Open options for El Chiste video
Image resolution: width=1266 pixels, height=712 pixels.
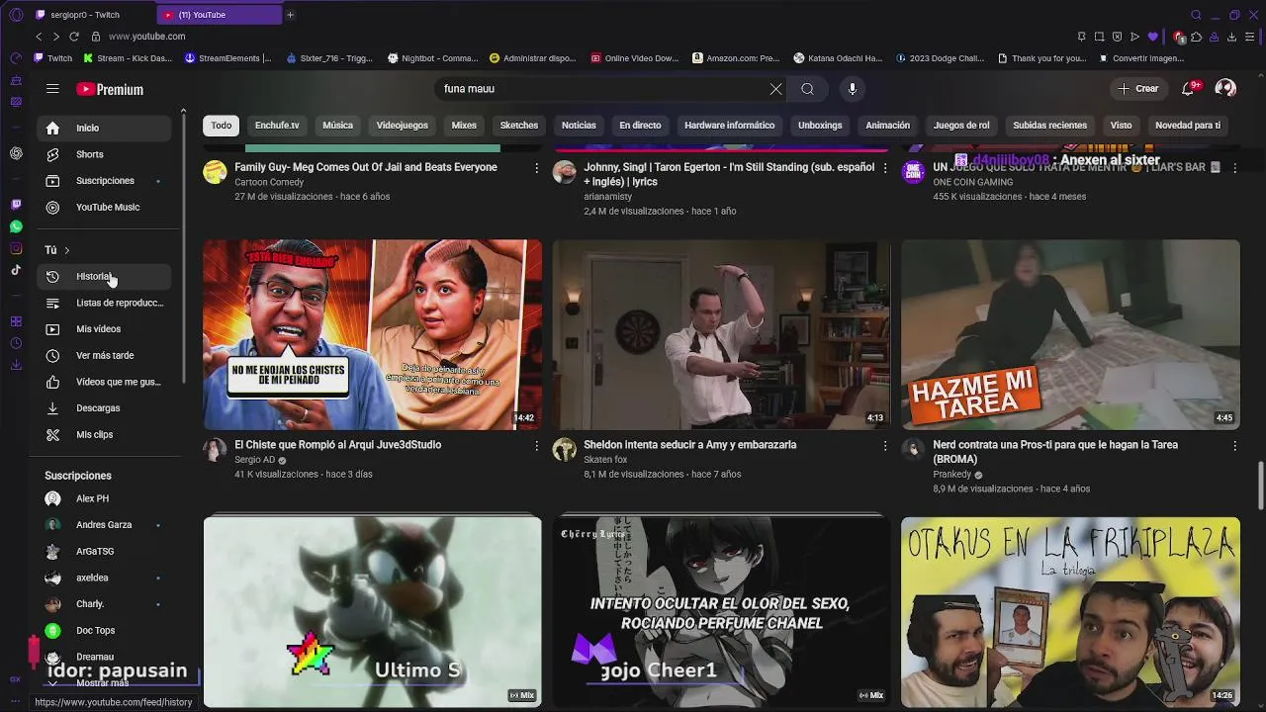pos(537,446)
